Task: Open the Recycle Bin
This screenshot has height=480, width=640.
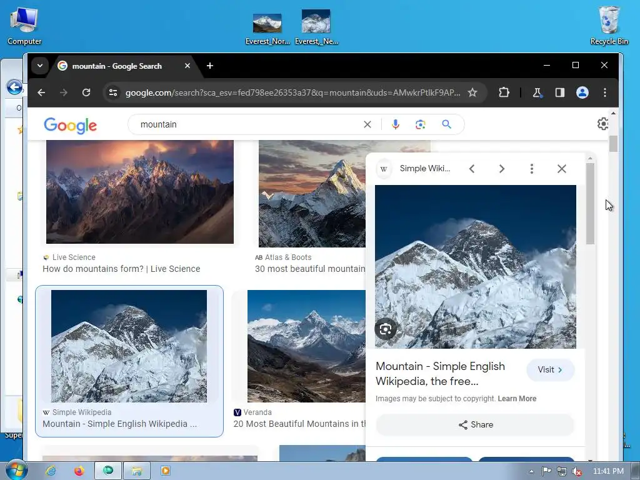Action: (609, 25)
